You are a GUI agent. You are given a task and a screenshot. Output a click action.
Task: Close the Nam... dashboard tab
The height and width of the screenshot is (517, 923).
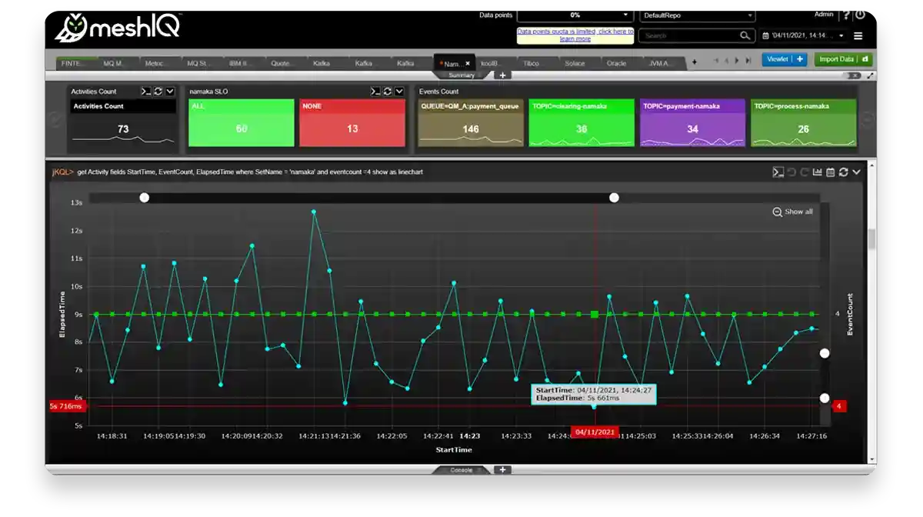click(468, 64)
